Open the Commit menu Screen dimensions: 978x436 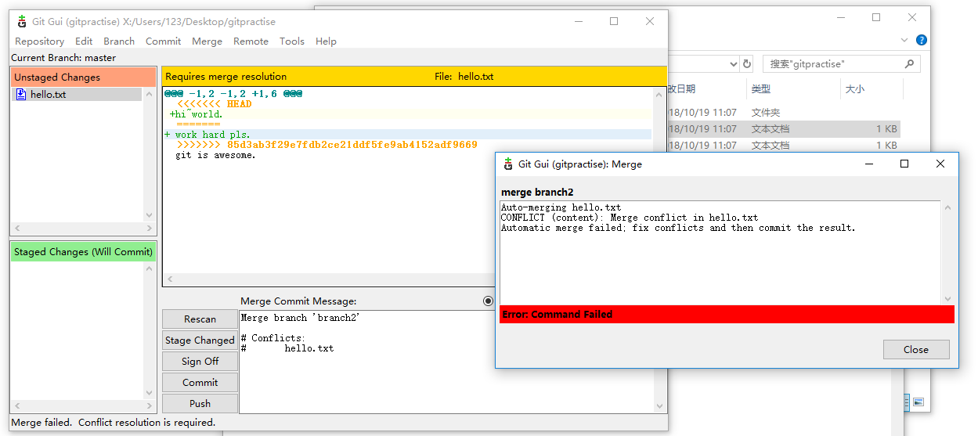[163, 41]
